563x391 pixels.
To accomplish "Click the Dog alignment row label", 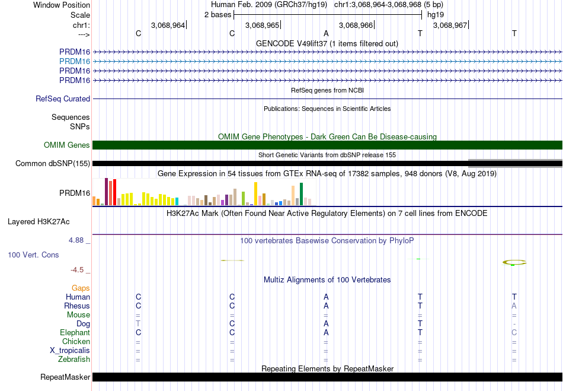I will [83, 324].
